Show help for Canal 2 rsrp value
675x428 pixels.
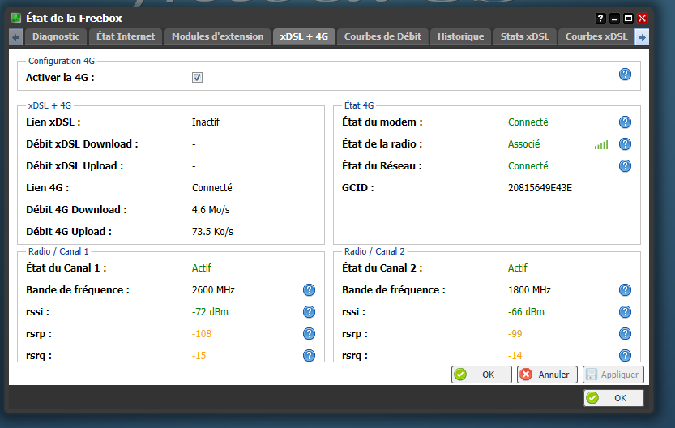625,334
